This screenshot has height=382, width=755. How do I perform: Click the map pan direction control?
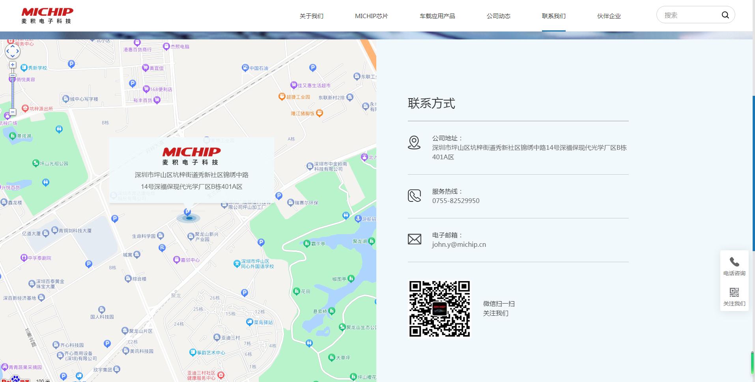pyautogui.click(x=12, y=51)
